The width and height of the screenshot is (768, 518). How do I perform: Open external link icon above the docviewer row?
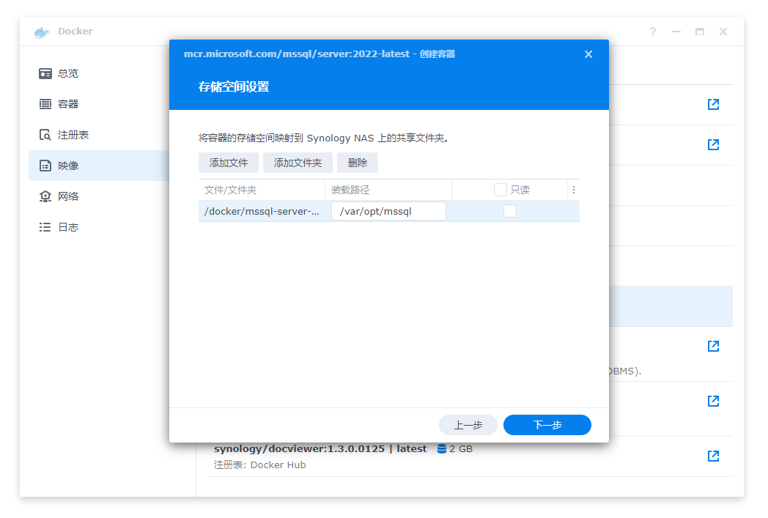(713, 401)
